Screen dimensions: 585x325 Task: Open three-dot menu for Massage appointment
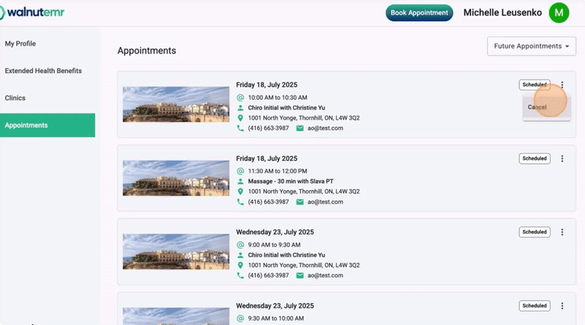point(562,158)
